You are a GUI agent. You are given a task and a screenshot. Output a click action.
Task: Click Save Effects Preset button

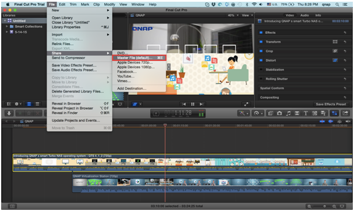331,104
